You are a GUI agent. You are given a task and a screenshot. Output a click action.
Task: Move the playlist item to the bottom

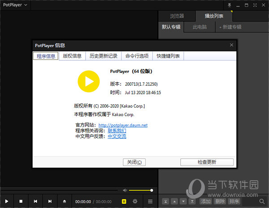pyautogui.click(x=192, y=201)
